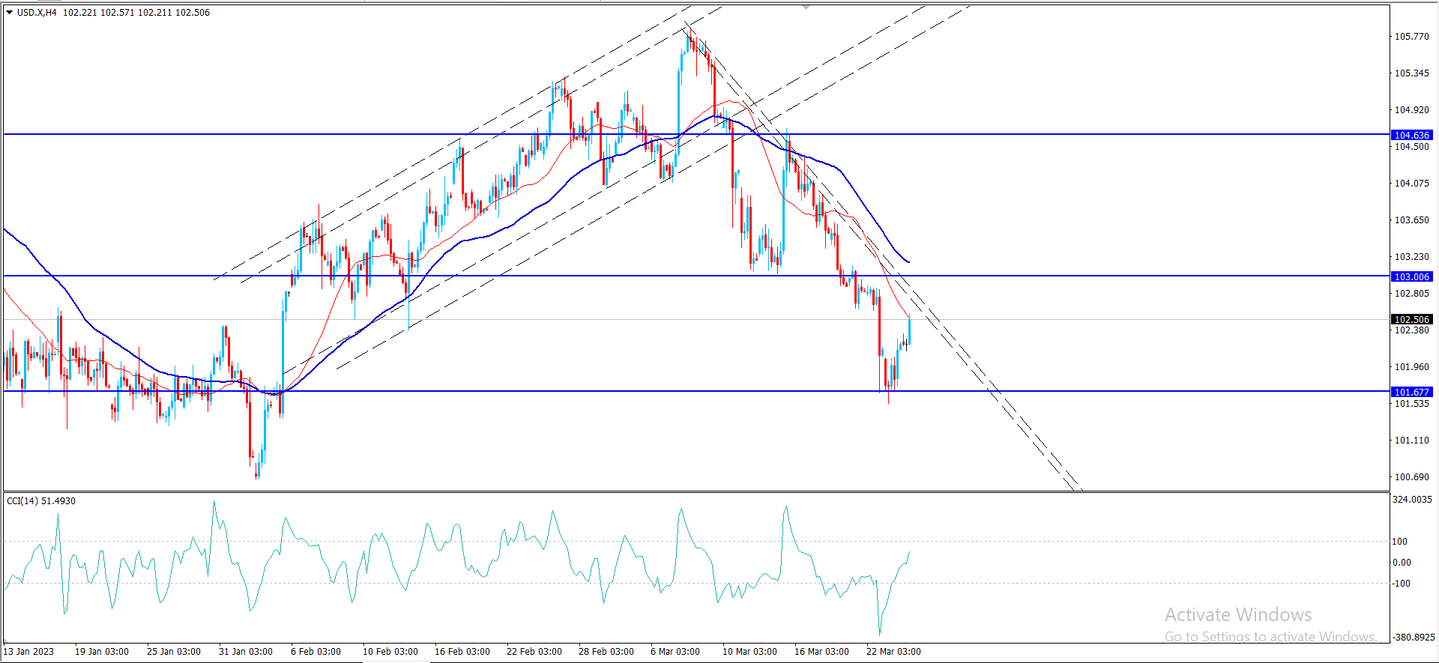The width and height of the screenshot is (1439, 663).
Task: Click the 13 Jan 2023 date label
Action: tap(29, 651)
